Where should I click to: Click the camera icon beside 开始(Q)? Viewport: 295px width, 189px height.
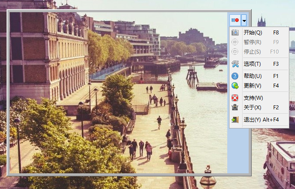pos(235,33)
